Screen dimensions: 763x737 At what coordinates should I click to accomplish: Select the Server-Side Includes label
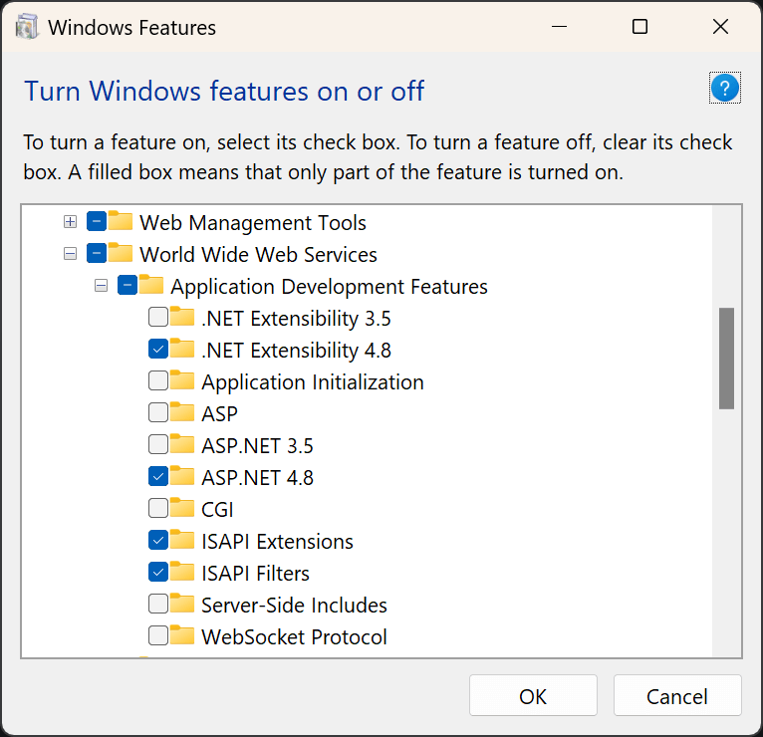(x=294, y=606)
